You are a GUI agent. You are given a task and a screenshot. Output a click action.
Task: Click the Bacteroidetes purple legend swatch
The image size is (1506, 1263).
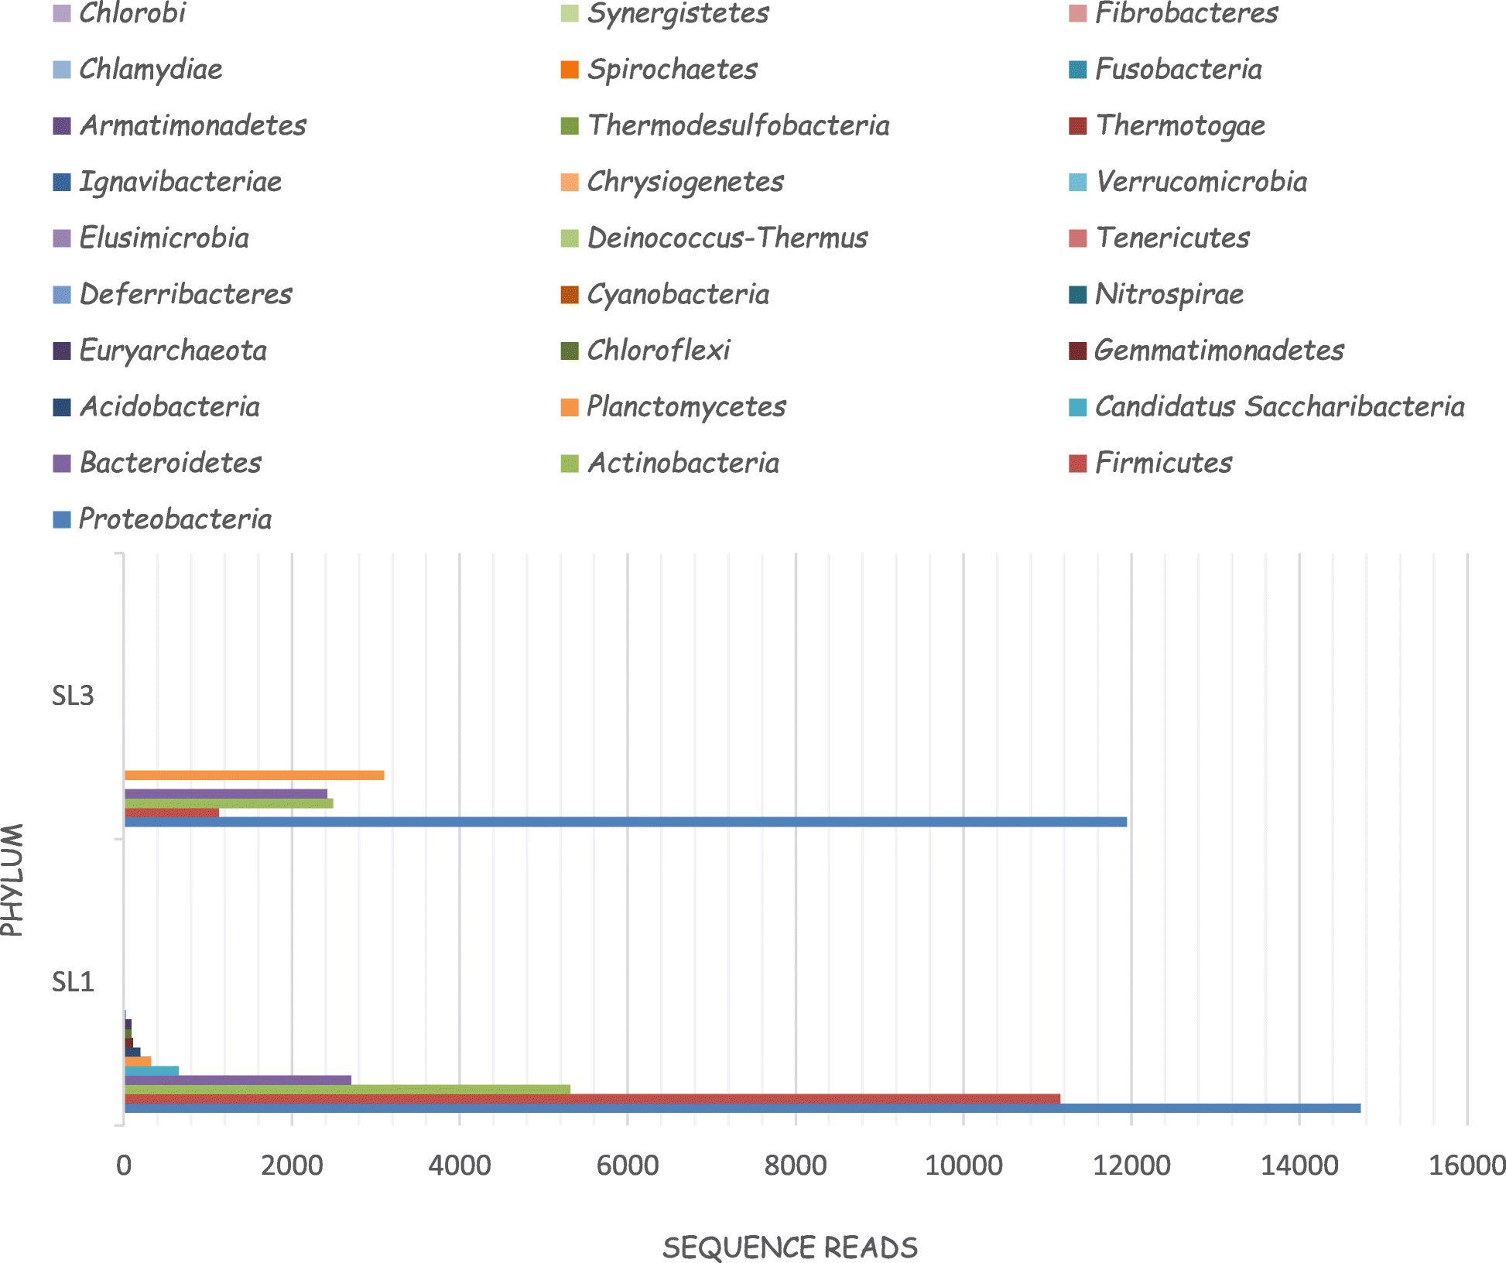(62, 463)
